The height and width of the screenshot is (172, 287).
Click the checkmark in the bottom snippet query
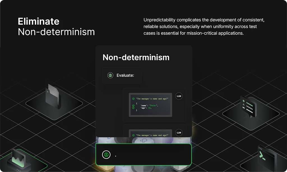point(133,135)
